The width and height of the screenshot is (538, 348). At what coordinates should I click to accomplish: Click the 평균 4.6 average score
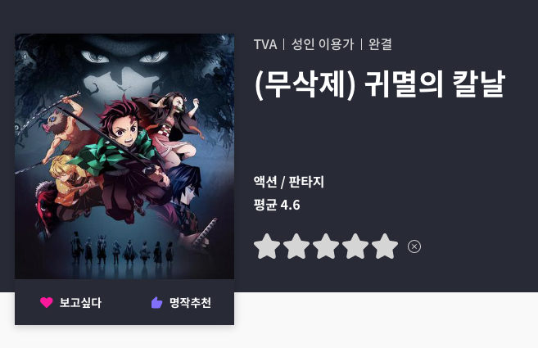[277, 205]
